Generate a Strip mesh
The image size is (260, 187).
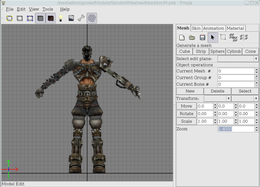201,51
